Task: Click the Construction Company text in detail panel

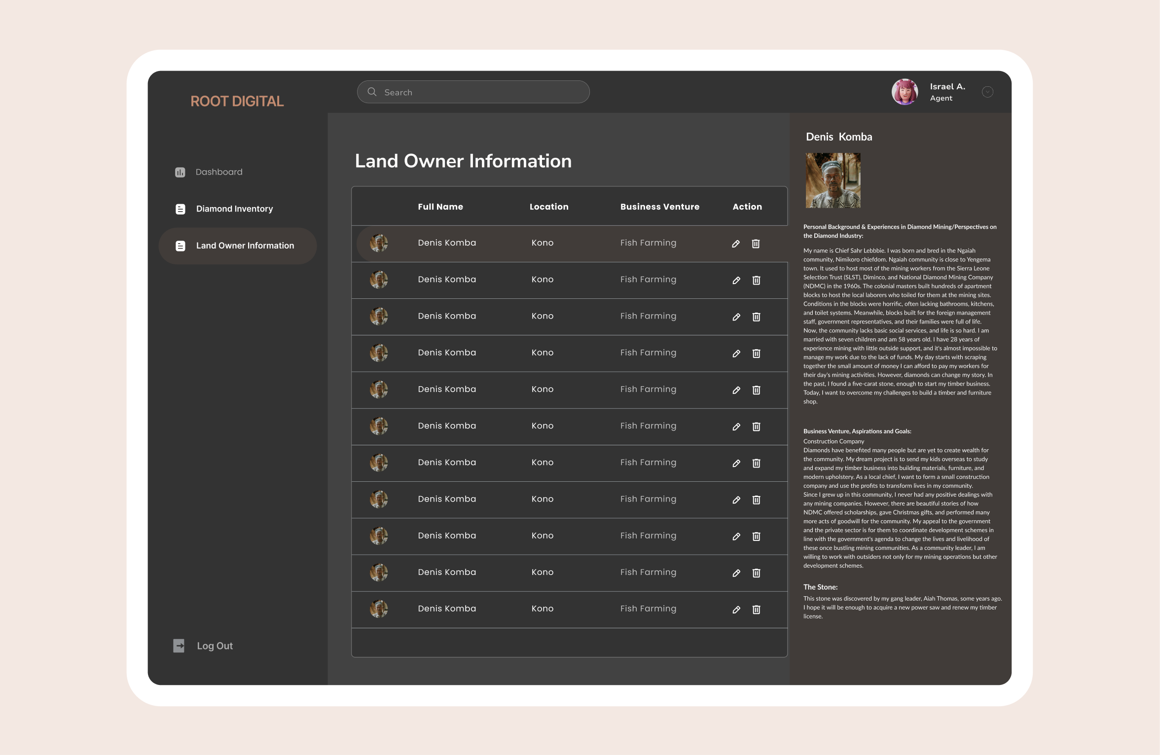Action: pyautogui.click(x=834, y=441)
